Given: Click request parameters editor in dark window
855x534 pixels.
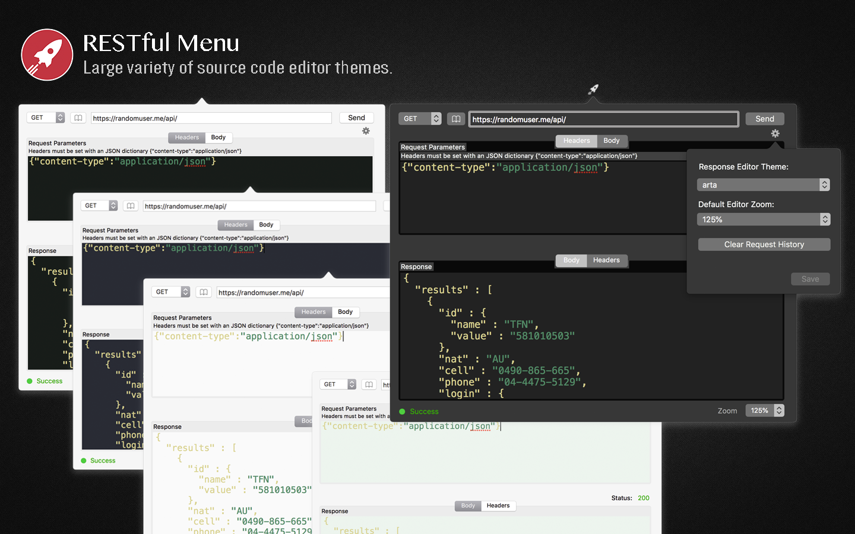Looking at the screenshot, I should point(543,197).
